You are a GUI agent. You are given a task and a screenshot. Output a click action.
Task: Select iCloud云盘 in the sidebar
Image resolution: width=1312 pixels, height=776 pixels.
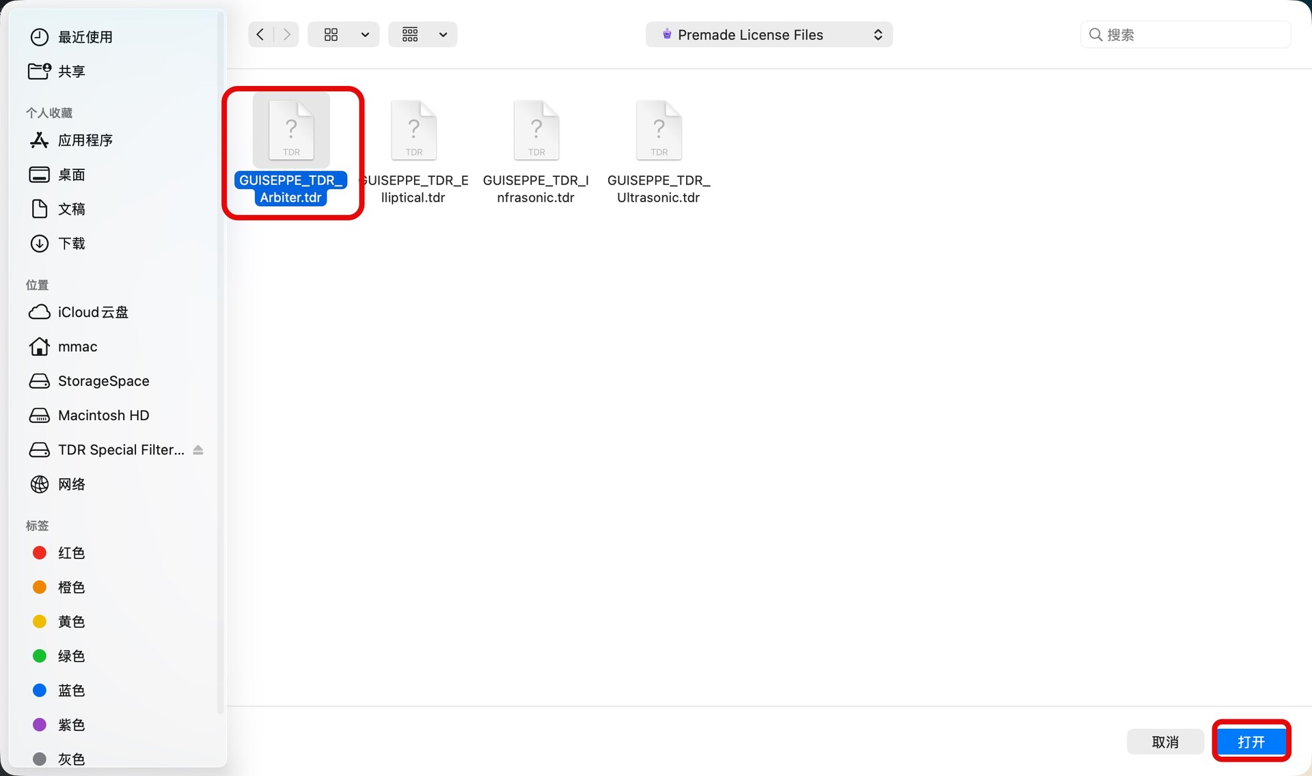point(79,312)
